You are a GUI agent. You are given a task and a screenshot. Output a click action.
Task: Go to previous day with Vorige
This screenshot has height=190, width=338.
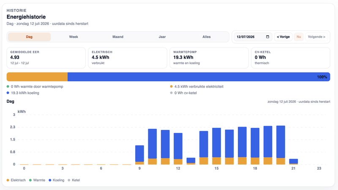click(x=283, y=37)
